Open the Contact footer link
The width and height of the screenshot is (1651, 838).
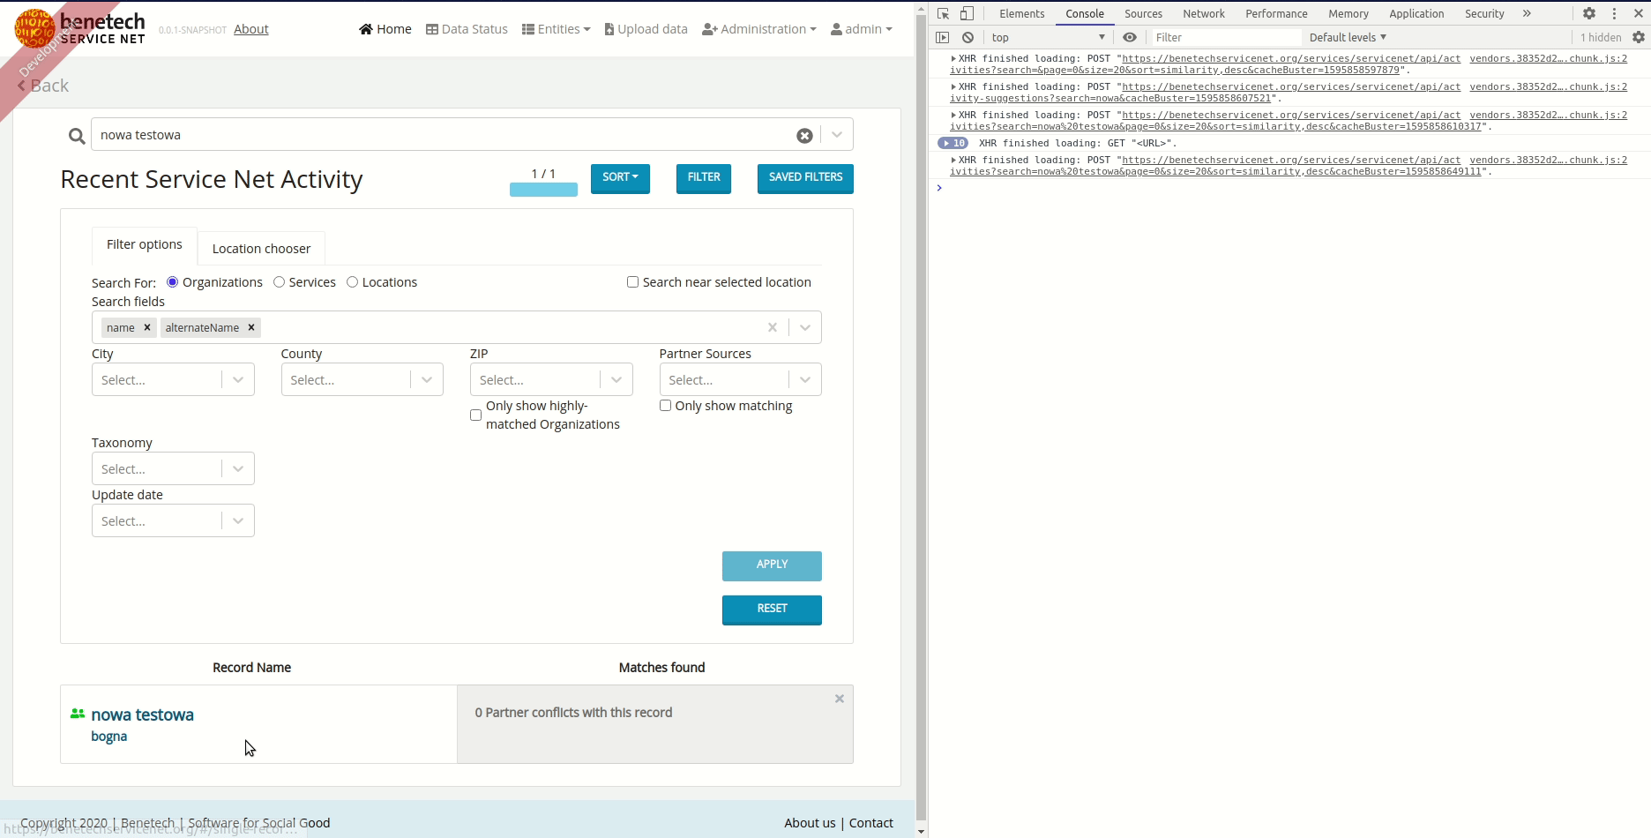(x=871, y=823)
